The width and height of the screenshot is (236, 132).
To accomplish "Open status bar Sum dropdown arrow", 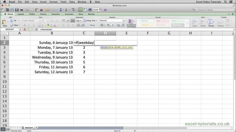I will [135, 131].
